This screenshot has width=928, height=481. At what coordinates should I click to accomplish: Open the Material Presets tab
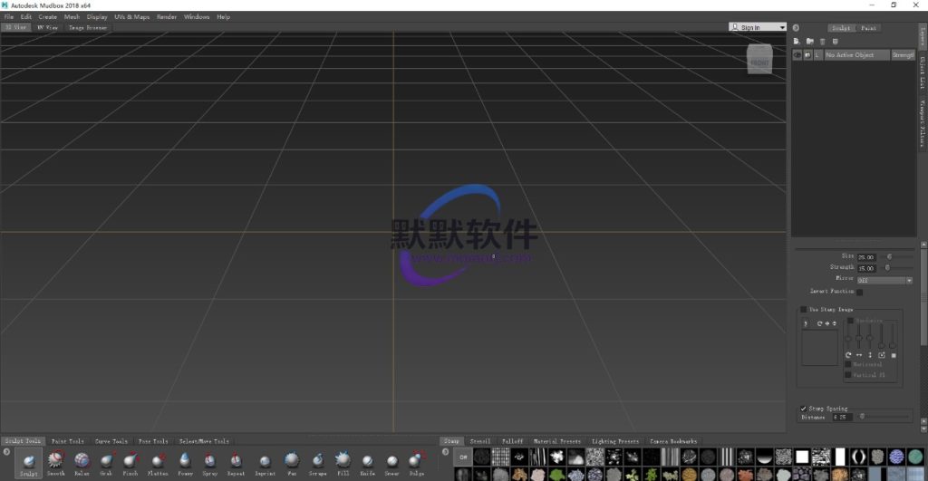pos(557,441)
